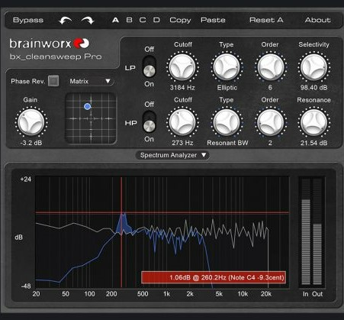
Task: Click the Copy button
Action: (180, 21)
